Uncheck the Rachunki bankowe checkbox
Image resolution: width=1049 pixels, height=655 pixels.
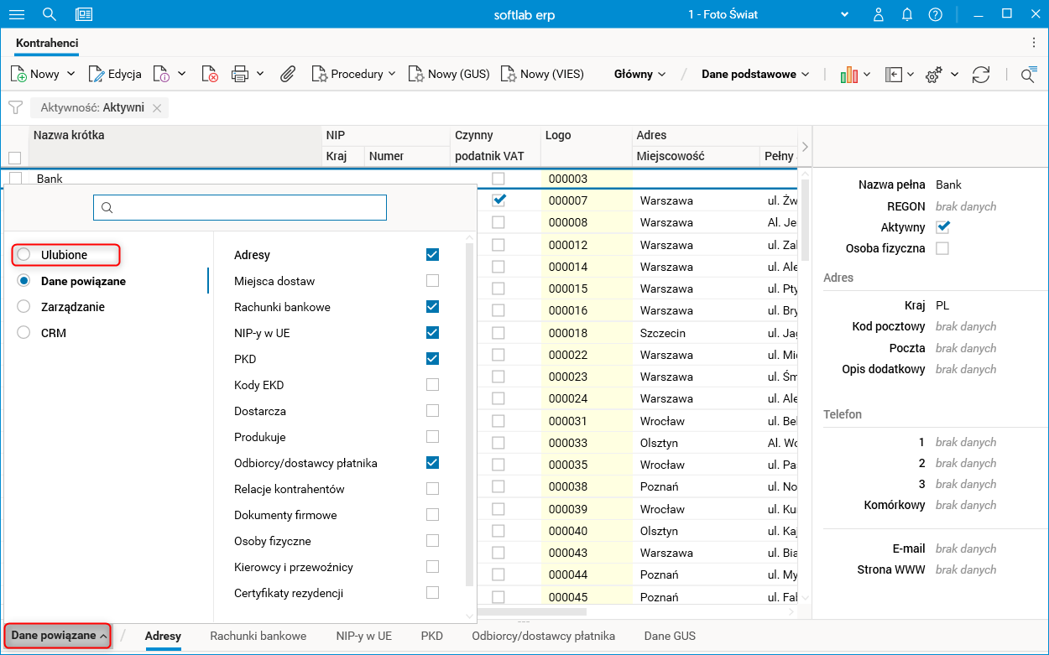[x=432, y=307]
